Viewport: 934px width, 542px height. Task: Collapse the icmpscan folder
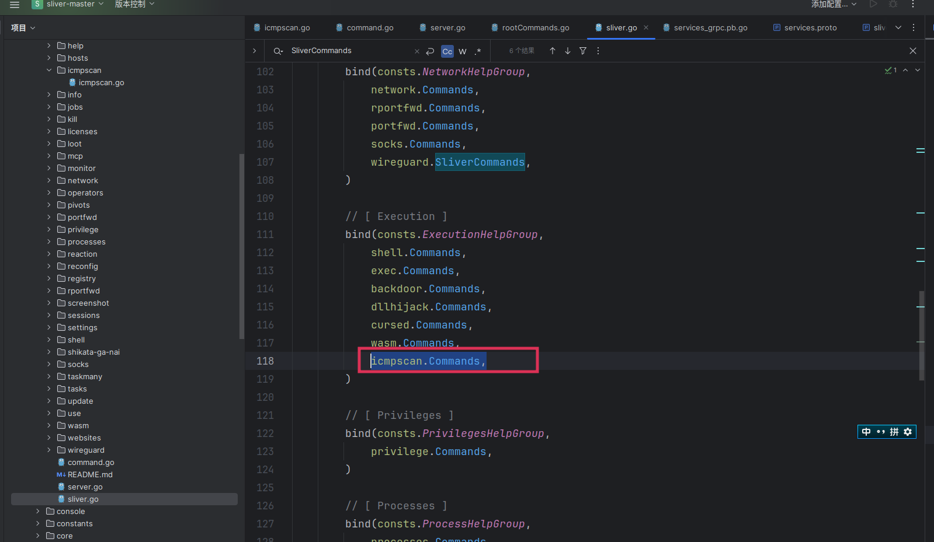coord(49,70)
